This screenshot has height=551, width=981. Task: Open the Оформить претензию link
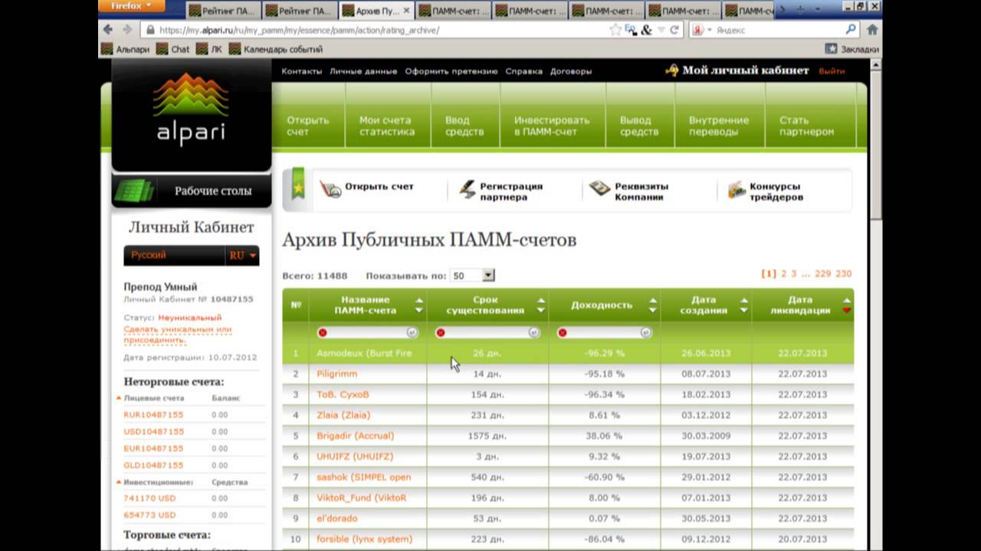(451, 71)
